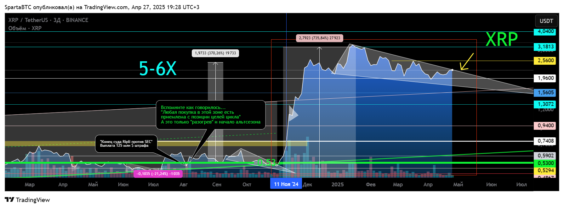
Task: Click the yellow 0,5294 price label
Action: click(545, 171)
